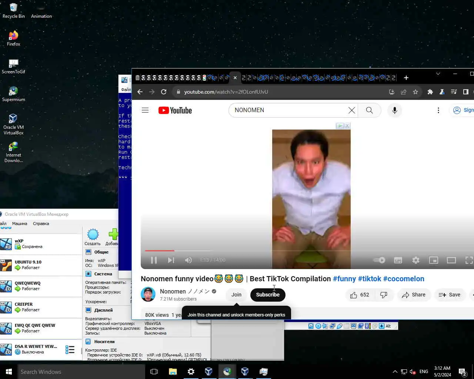Select the QWEQWEWQ virtual machine
This screenshot has height=379, width=474.
(41, 286)
